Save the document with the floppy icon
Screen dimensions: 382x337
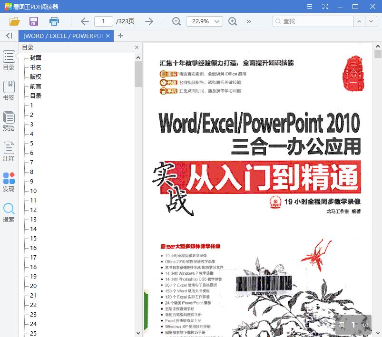point(34,21)
